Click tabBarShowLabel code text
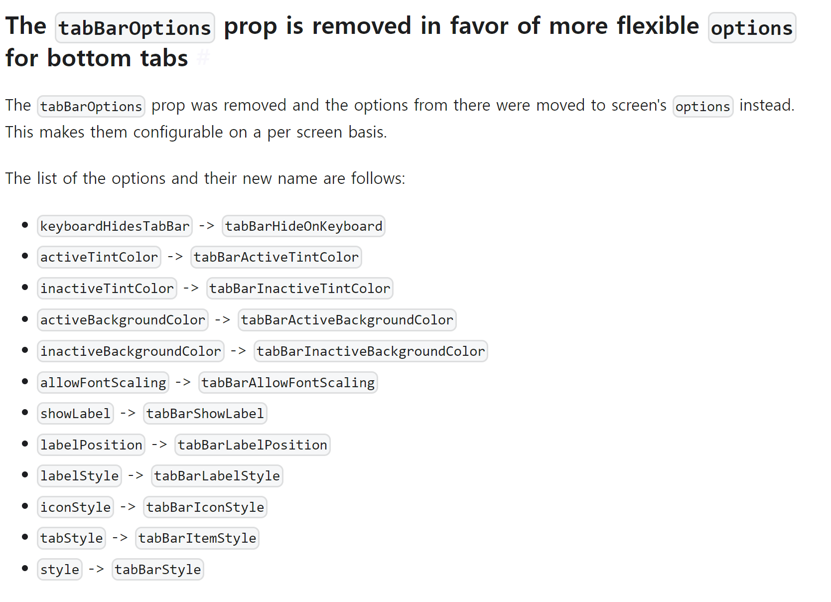The height and width of the screenshot is (602, 831). [205, 414]
